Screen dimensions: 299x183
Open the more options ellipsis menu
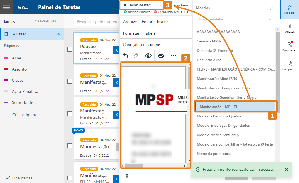[x=173, y=56]
